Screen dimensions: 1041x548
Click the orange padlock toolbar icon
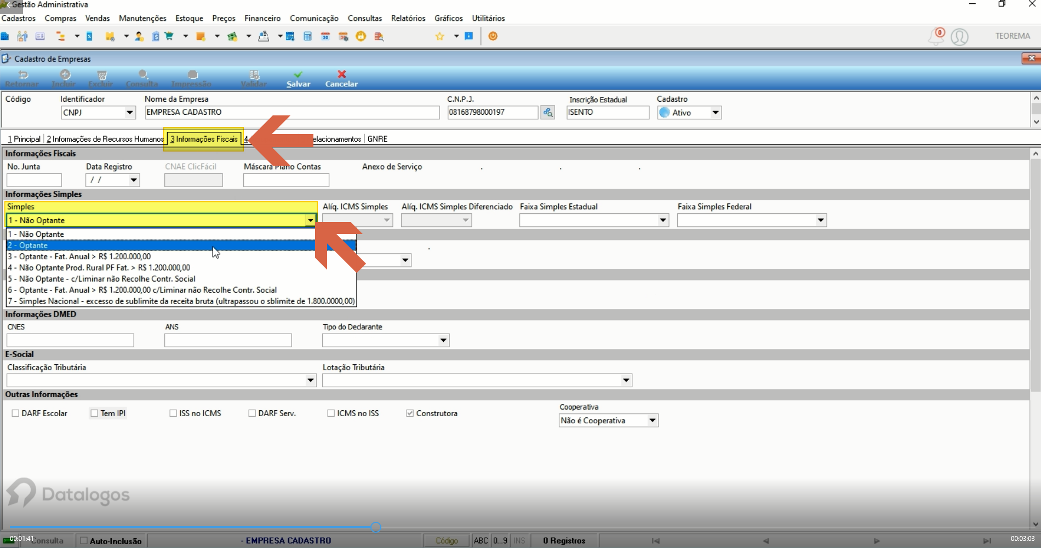[x=361, y=36]
